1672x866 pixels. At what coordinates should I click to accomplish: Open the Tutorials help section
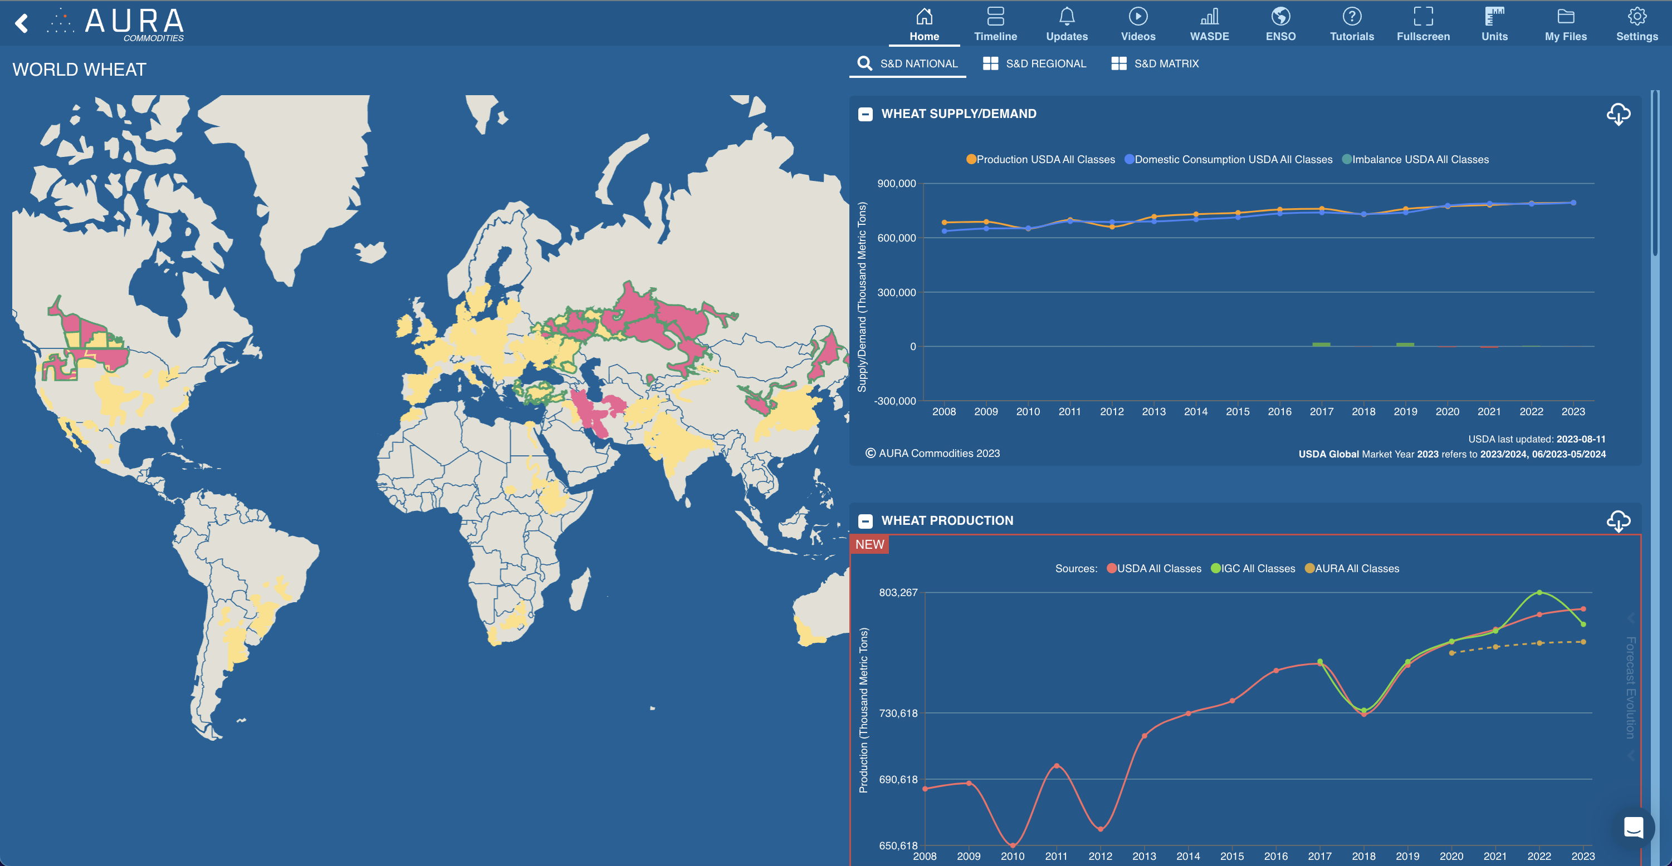[1351, 23]
